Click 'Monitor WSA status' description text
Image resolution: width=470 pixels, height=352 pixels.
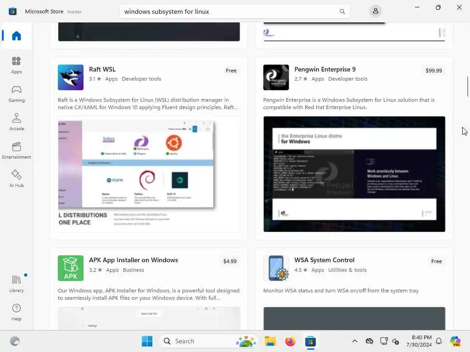point(341,291)
